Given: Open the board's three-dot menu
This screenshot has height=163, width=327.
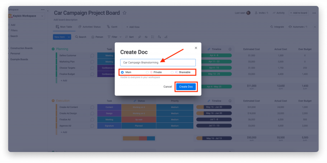Looking at the screenshot, I should click(314, 13).
